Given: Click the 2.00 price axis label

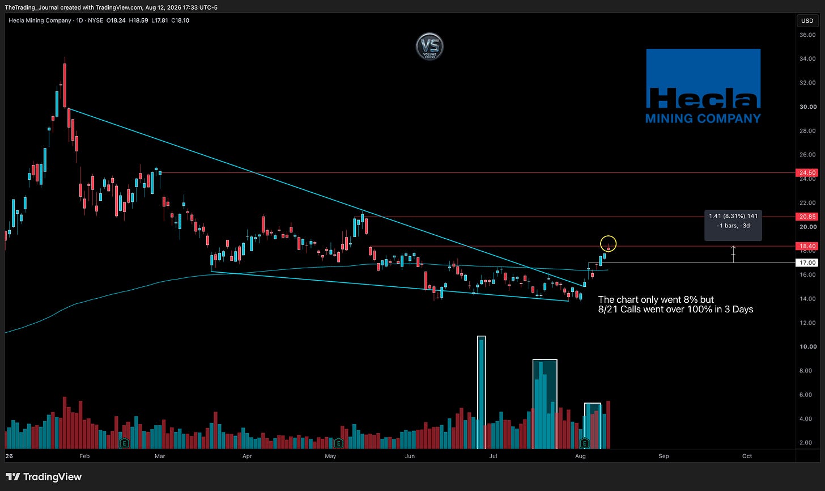Looking at the screenshot, I should [x=807, y=443].
